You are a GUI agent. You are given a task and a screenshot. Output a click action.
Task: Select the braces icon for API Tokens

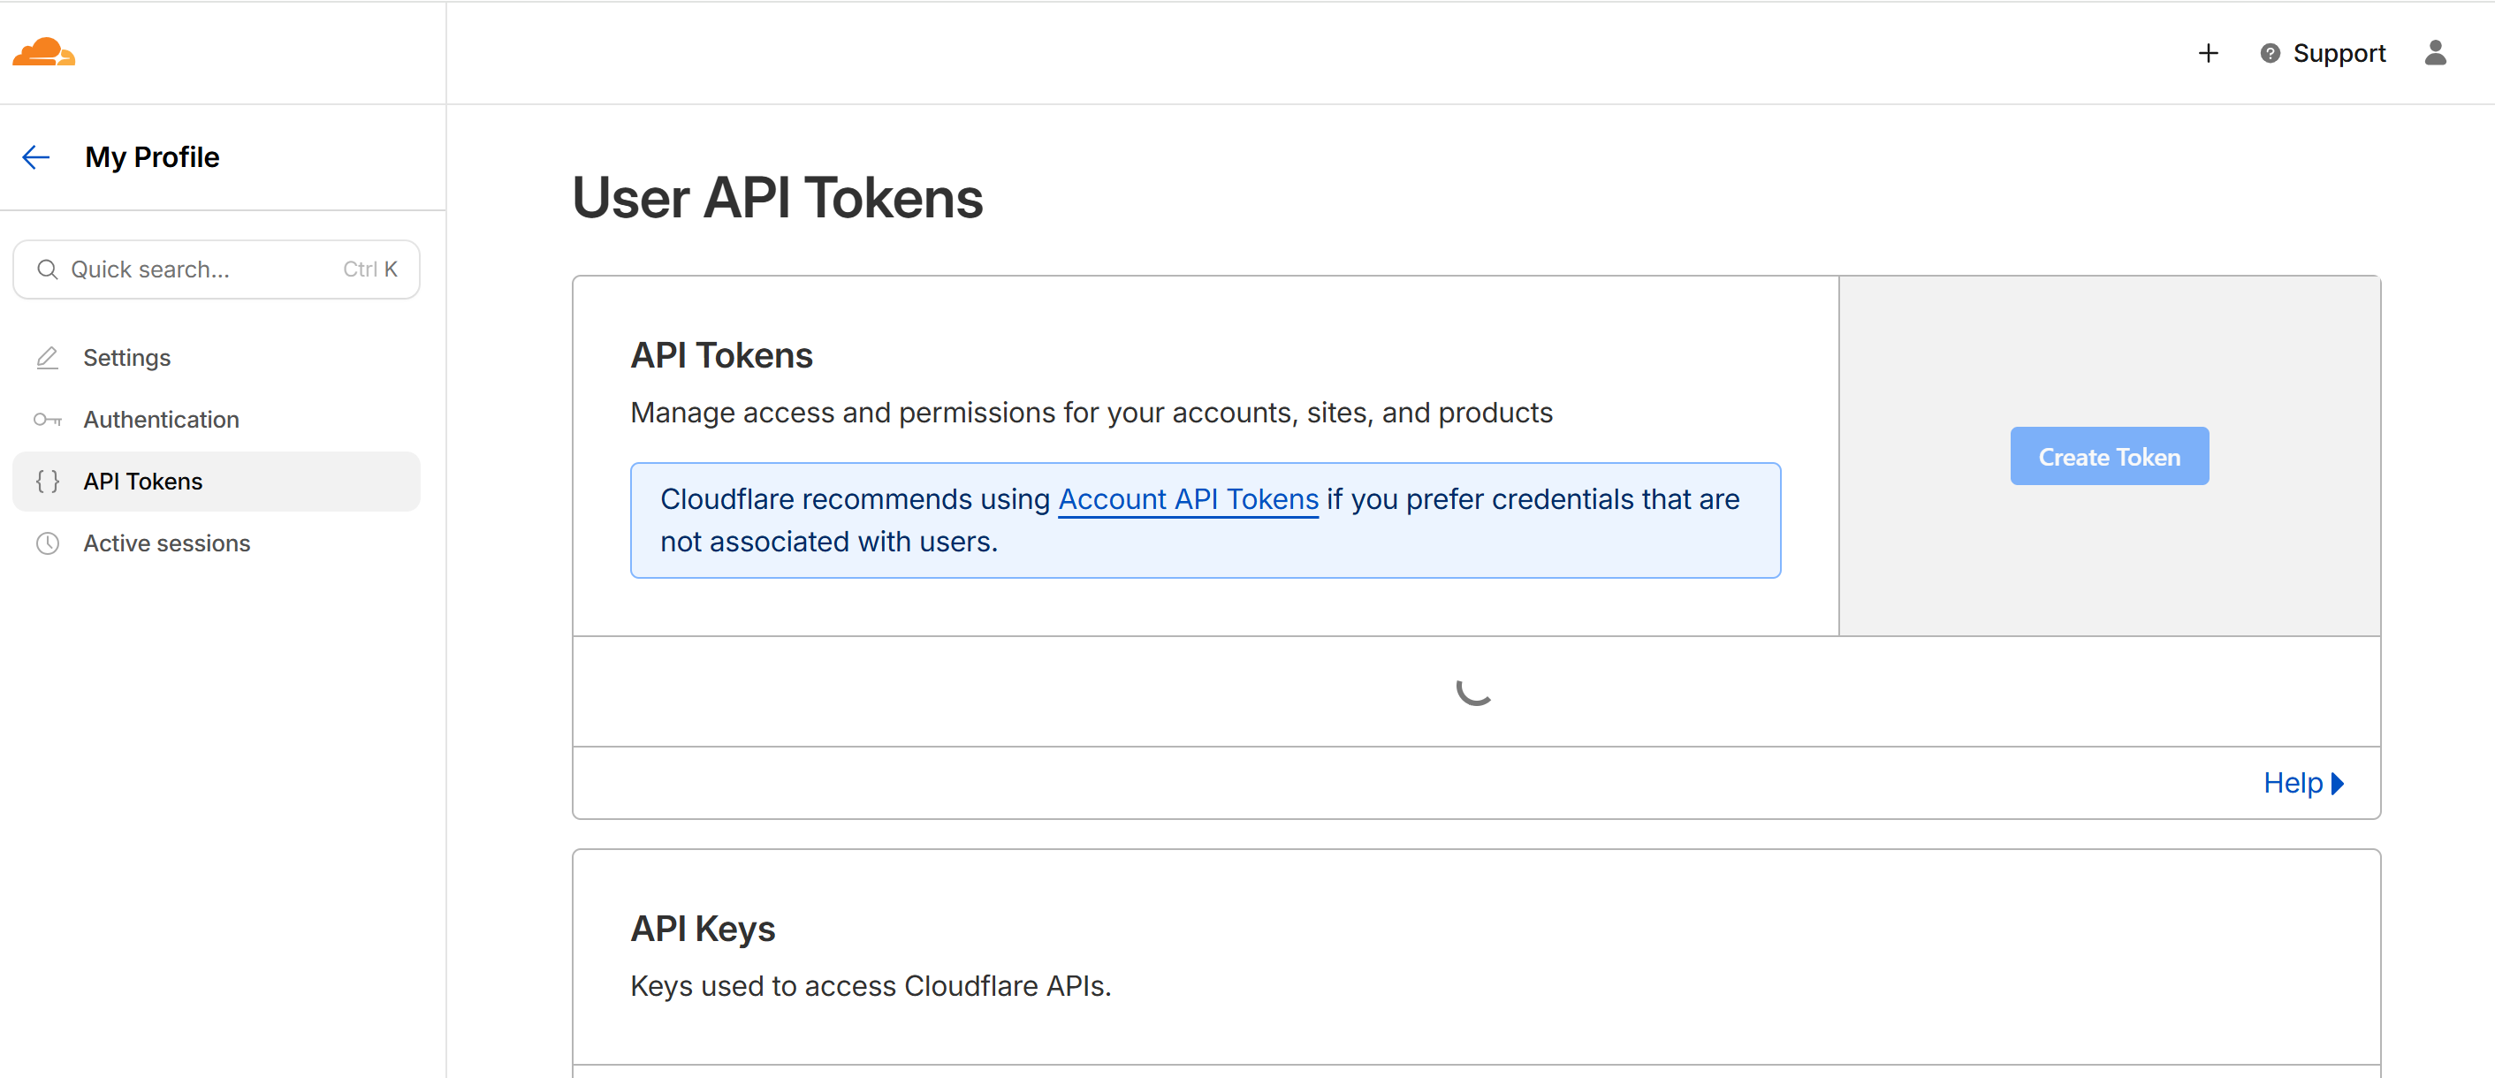click(47, 482)
